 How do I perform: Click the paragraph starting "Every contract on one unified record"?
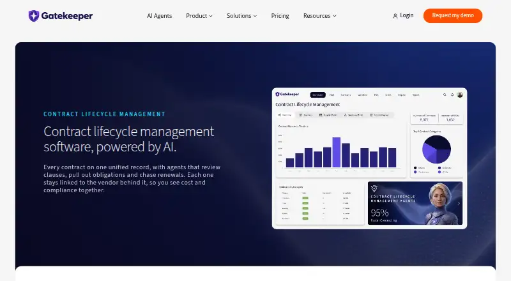132,179
